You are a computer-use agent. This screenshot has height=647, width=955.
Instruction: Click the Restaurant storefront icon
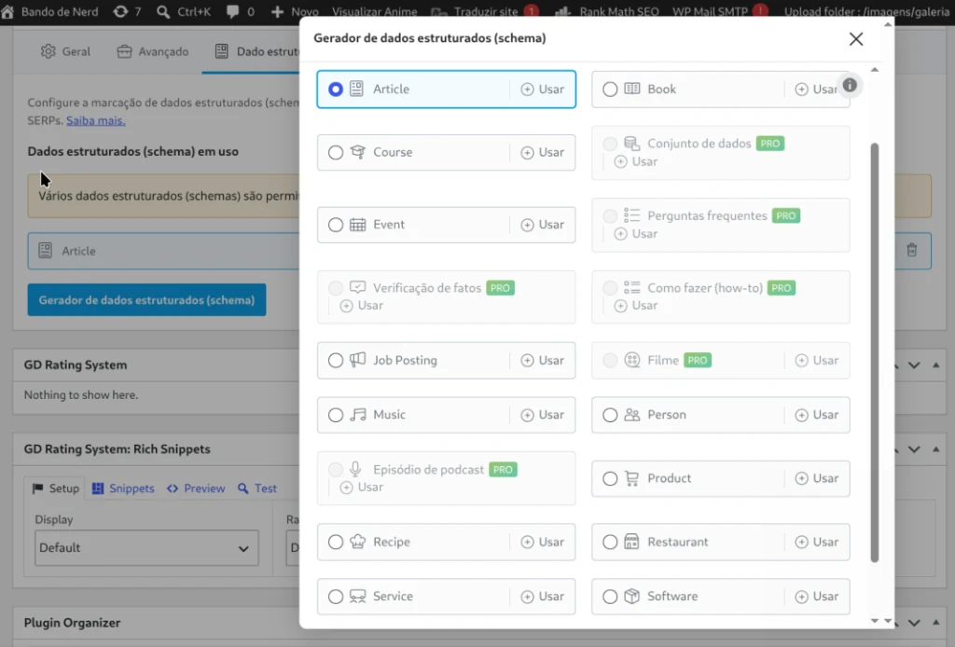pyautogui.click(x=631, y=542)
